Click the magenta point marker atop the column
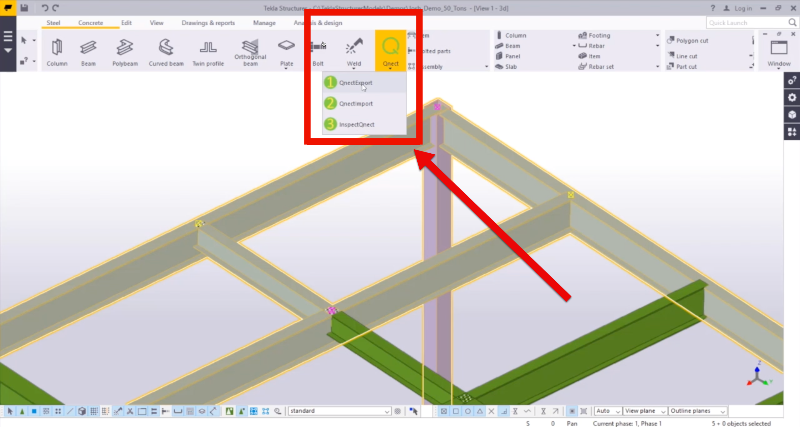Viewport: 800px width, 427px height. pos(437,107)
